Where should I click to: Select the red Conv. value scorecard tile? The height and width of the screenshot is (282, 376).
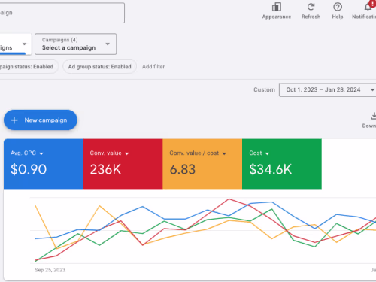click(123, 164)
